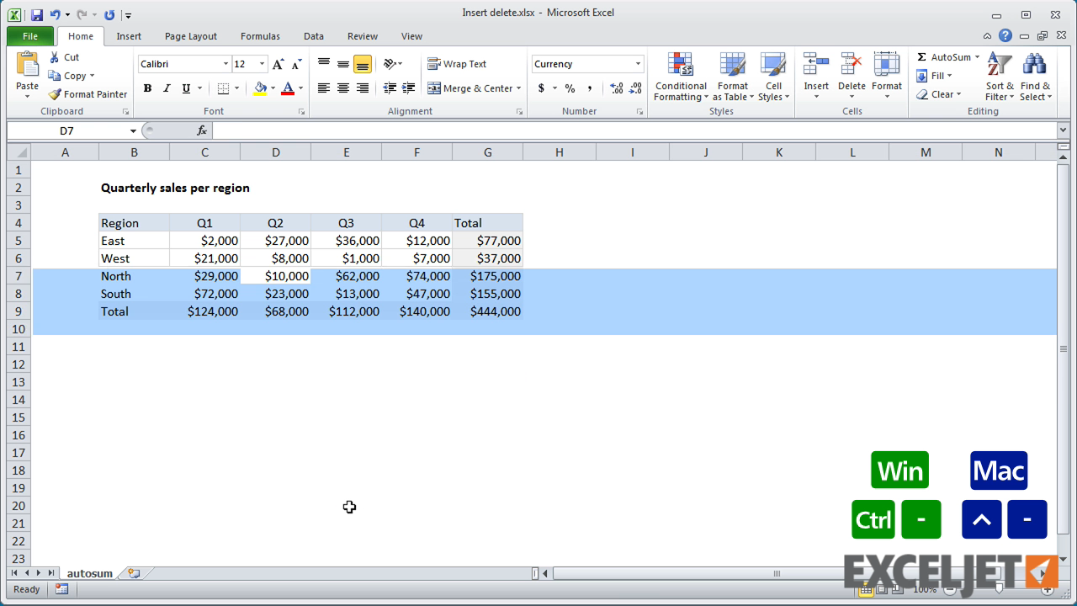Image resolution: width=1077 pixels, height=606 pixels.
Task: Toggle Wrap Text
Action: (457, 64)
